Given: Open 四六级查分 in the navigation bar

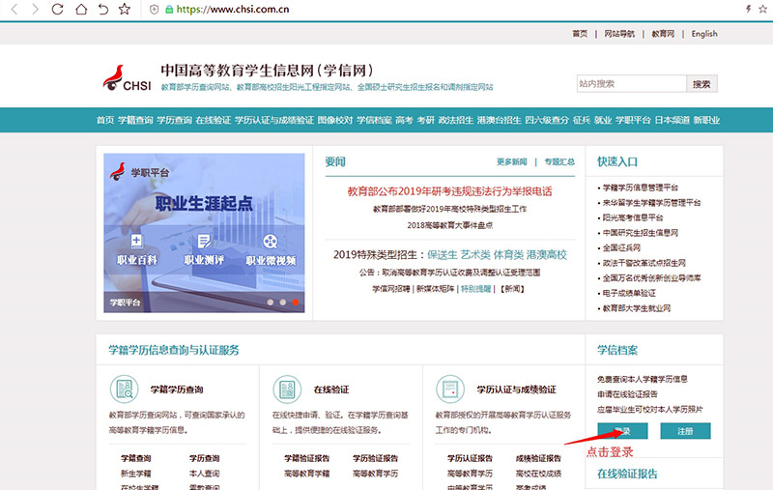Looking at the screenshot, I should pyautogui.click(x=547, y=120).
